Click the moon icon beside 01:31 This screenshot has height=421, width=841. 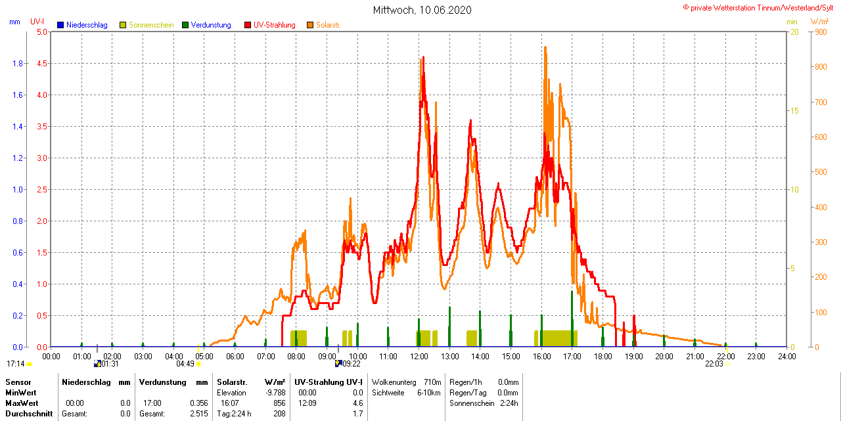(97, 364)
